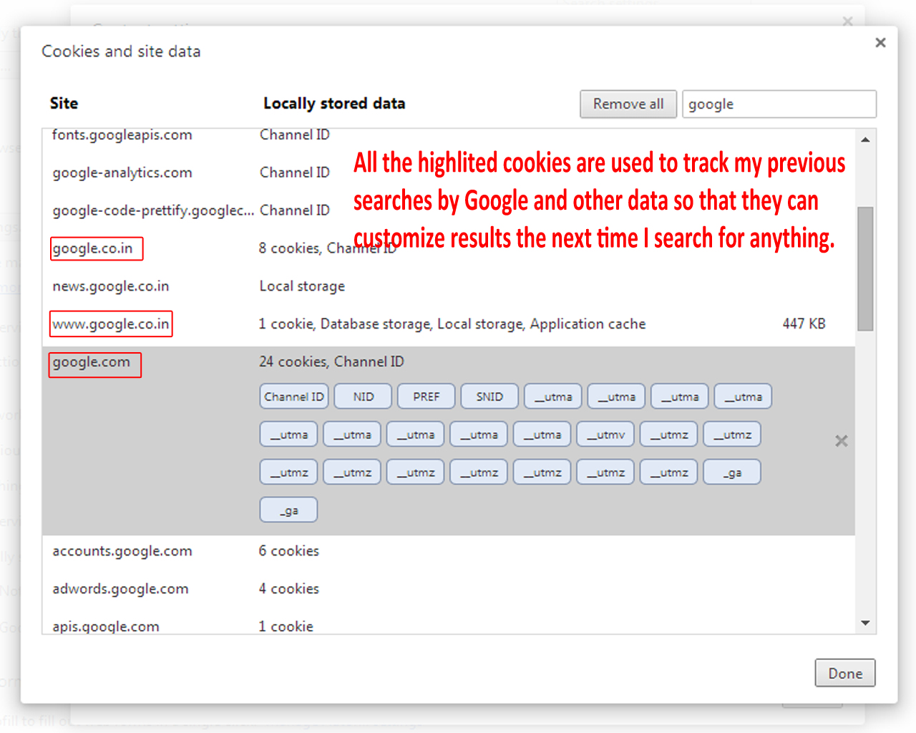Viewport: 916px width, 733px height.
Task: Expand the www.google.co.in site row
Action: (x=111, y=324)
